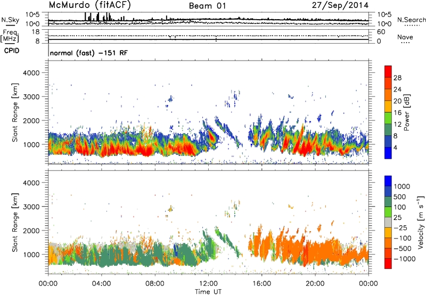This screenshot has height=295, width=426.
Task: Click the date 27/Sep/2014
Action: pos(340,5)
